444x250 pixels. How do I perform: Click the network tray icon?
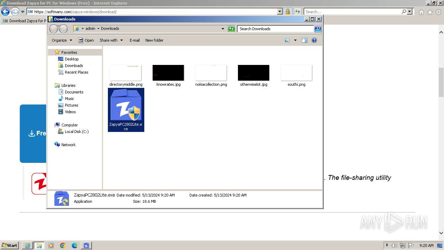(403, 245)
